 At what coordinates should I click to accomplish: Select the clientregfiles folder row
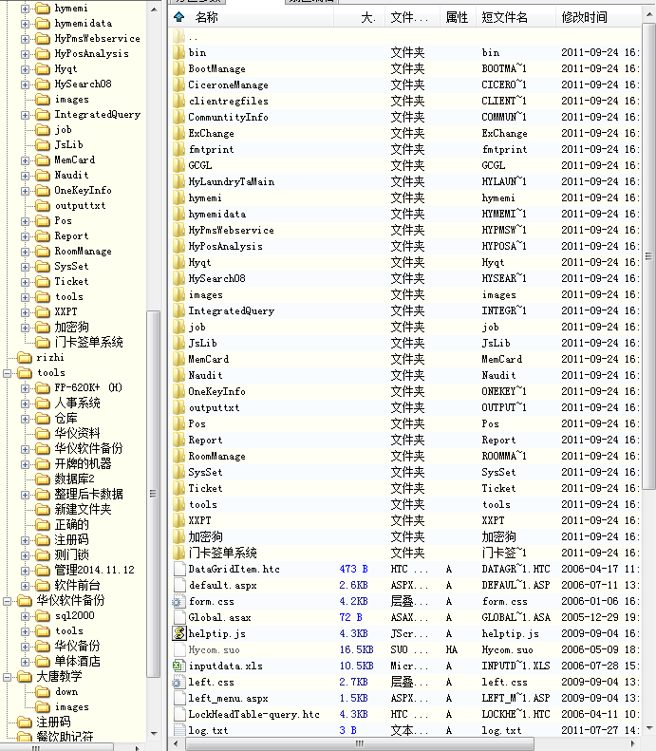click(x=405, y=101)
